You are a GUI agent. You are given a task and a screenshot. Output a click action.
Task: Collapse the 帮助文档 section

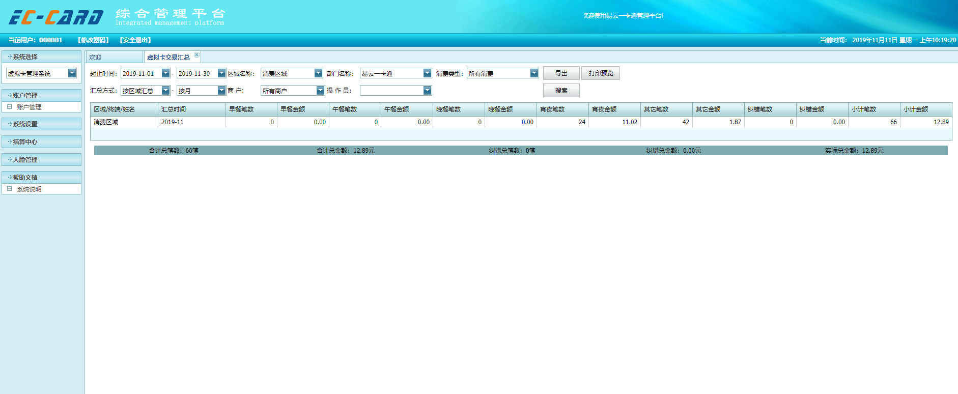pos(41,177)
